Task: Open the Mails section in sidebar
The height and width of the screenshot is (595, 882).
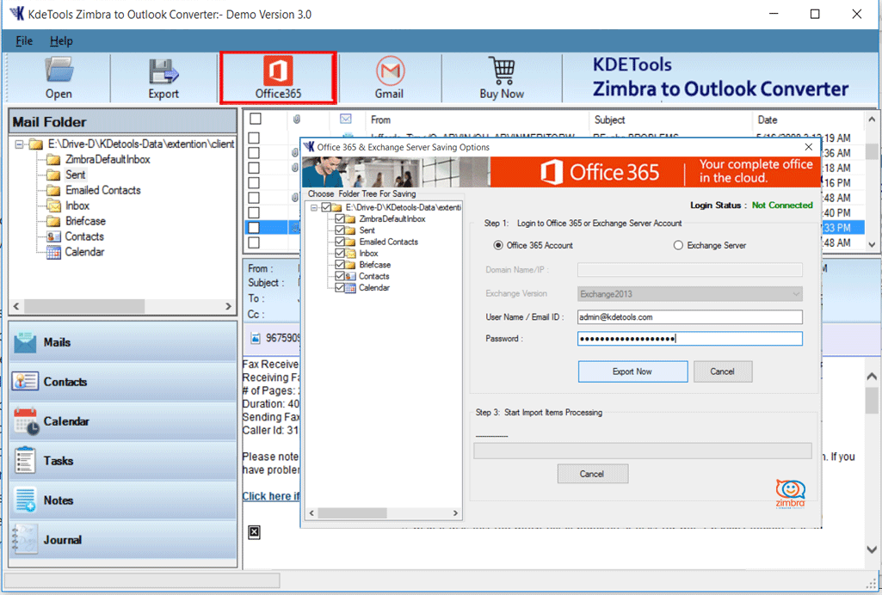Action: coord(123,342)
